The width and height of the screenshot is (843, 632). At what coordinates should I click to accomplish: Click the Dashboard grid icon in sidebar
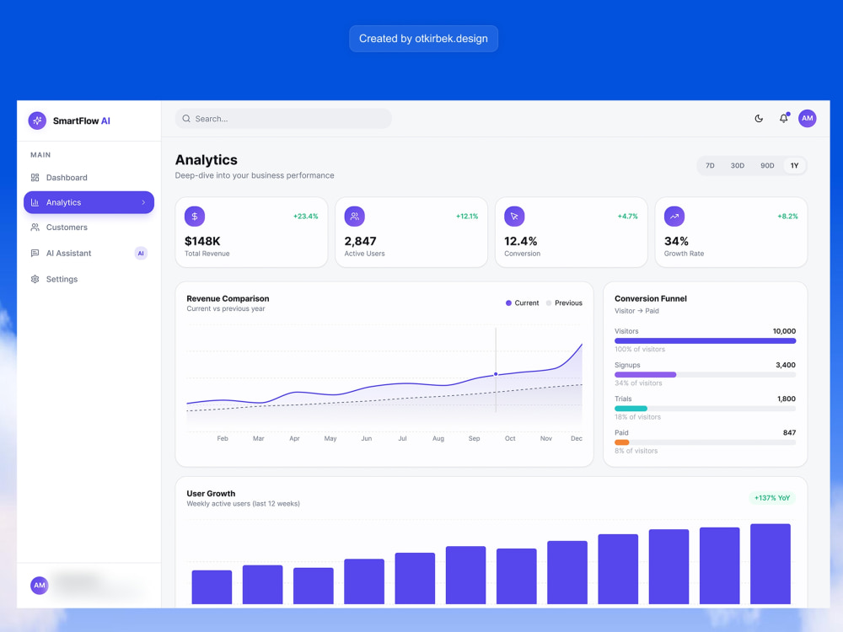35,177
